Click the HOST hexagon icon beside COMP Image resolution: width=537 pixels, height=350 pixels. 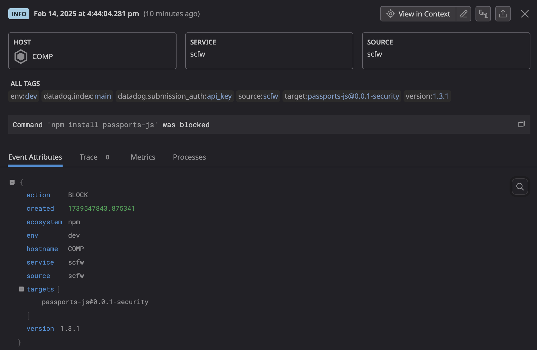pos(21,56)
